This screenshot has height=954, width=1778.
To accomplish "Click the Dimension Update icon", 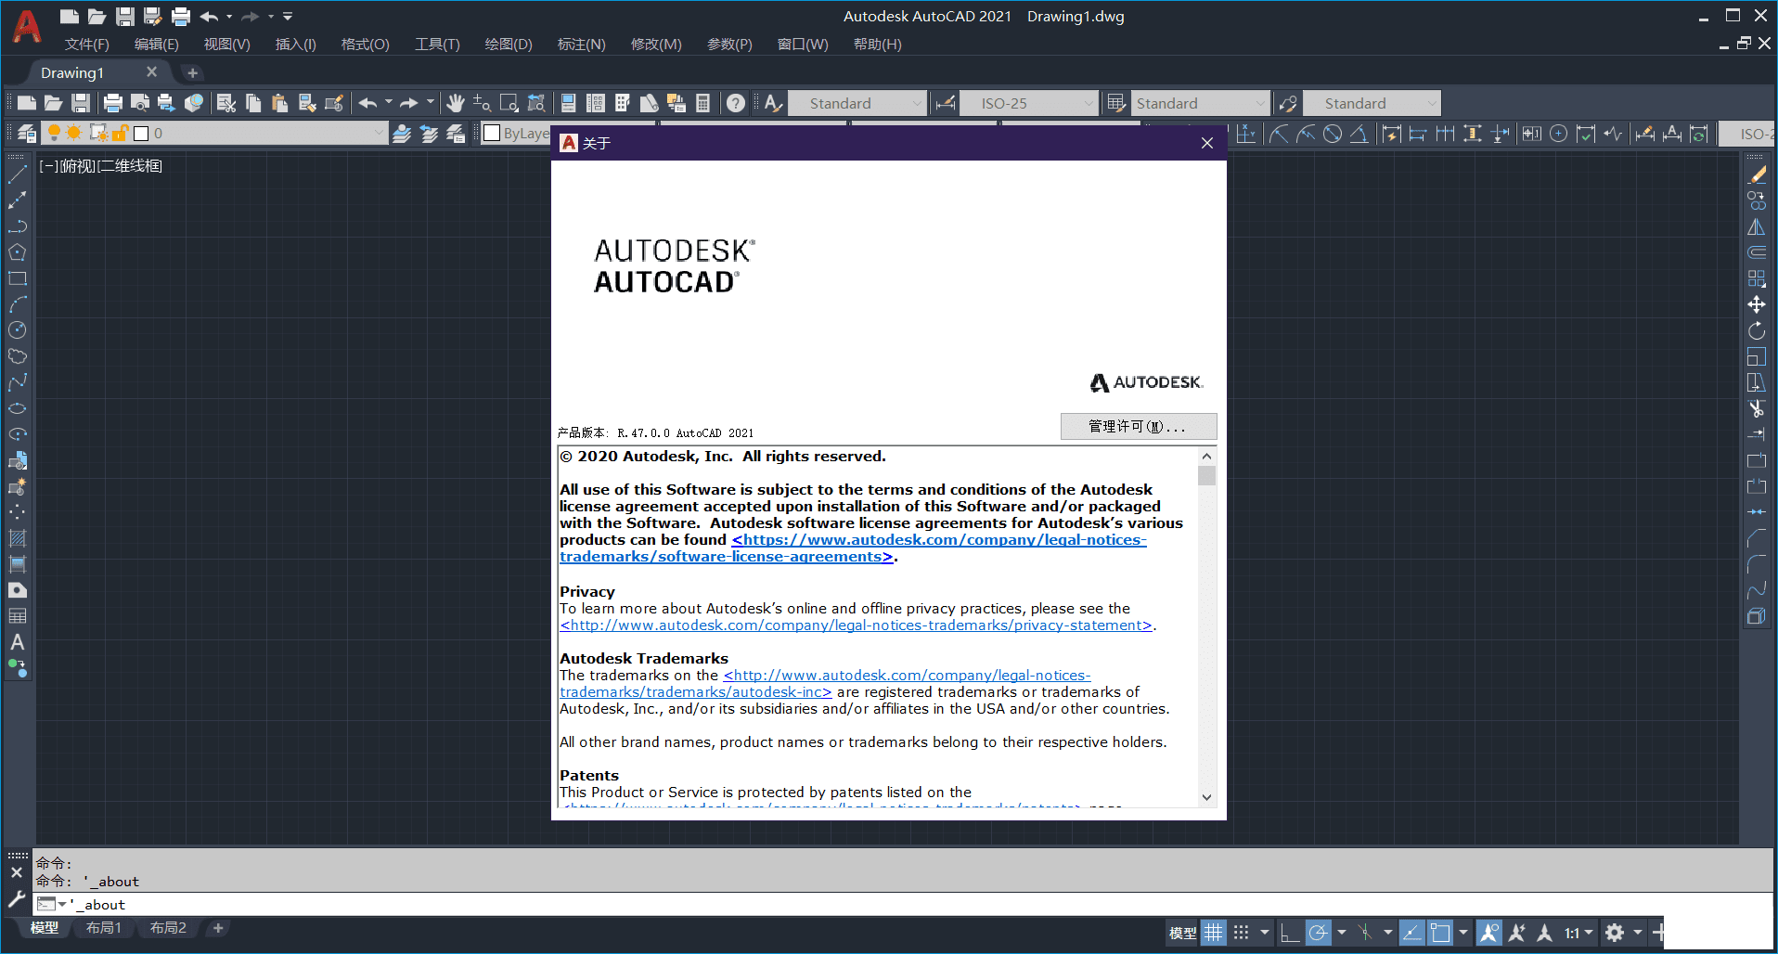I will click(1698, 134).
